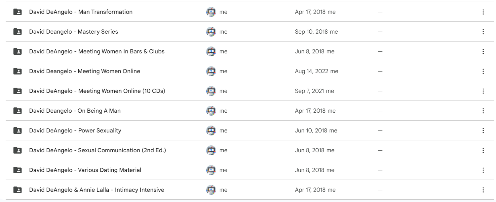This screenshot has width=496, height=202.
Task: Click owner avatar in Various Dating Material row
Action: coord(211,170)
